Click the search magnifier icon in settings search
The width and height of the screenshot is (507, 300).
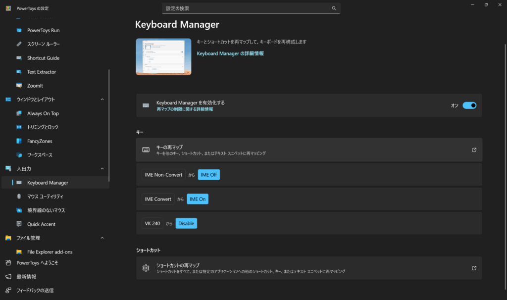pos(334,8)
